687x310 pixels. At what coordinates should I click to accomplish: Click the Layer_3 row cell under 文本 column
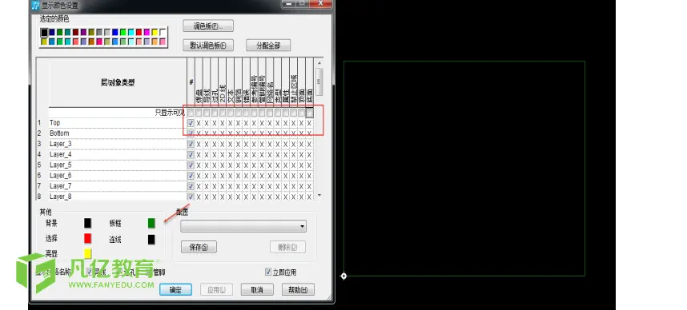pyautogui.click(x=231, y=144)
